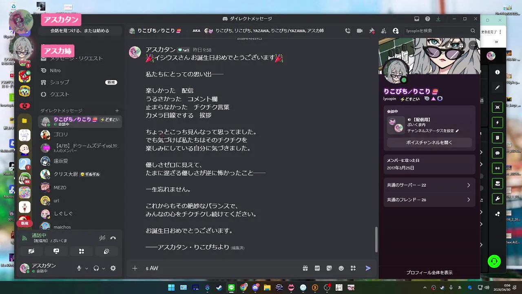Open the sticker picker
522x294 pixels.
tap(329, 268)
